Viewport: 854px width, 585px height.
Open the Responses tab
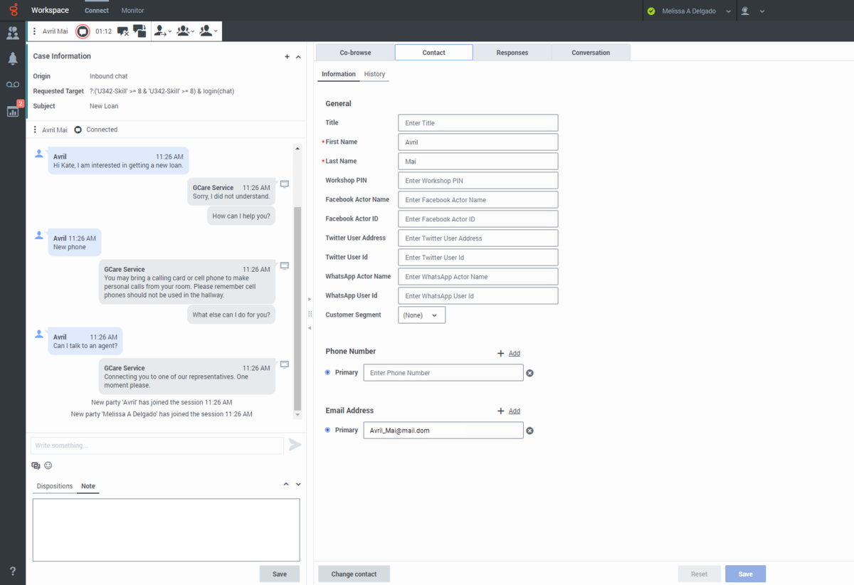pyautogui.click(x=512, y=53)
